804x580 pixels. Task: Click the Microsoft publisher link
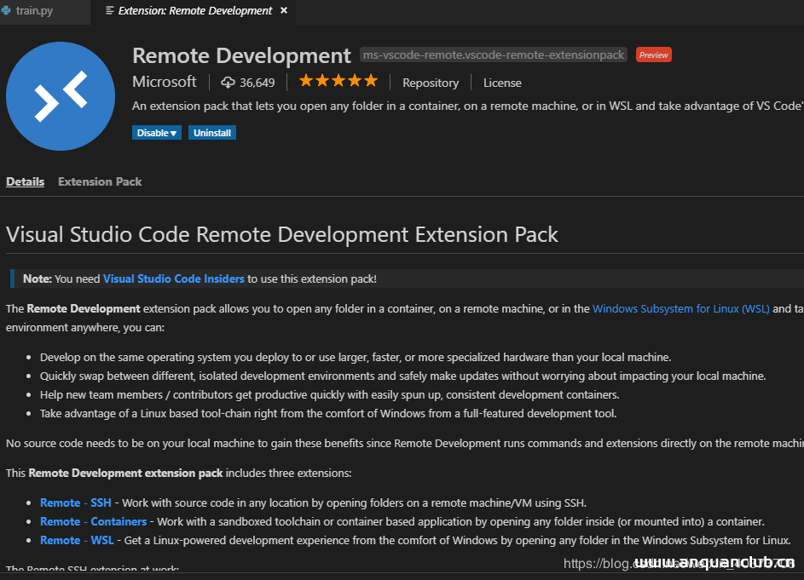coord(164,82)
